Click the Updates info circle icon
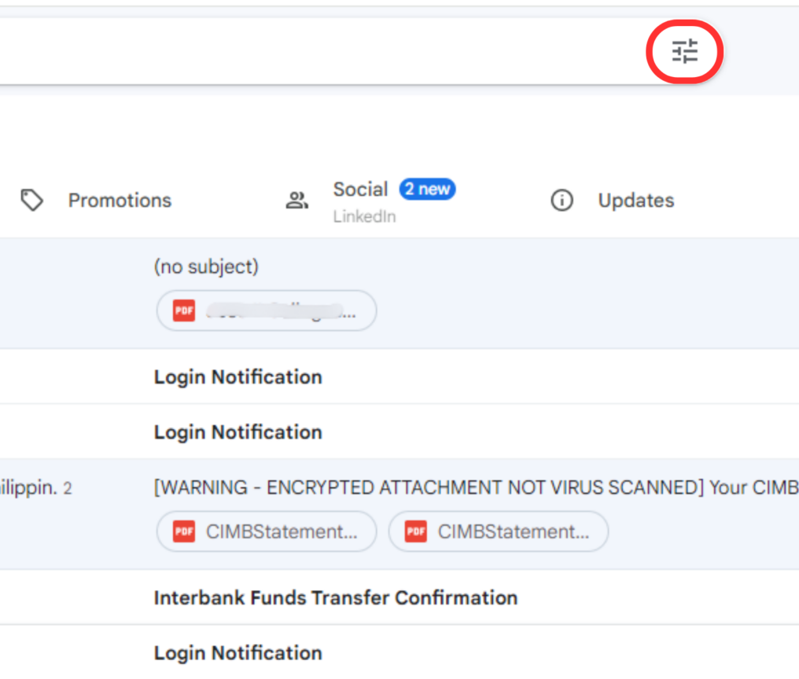 pyautogui.click(x=562, y=200)
